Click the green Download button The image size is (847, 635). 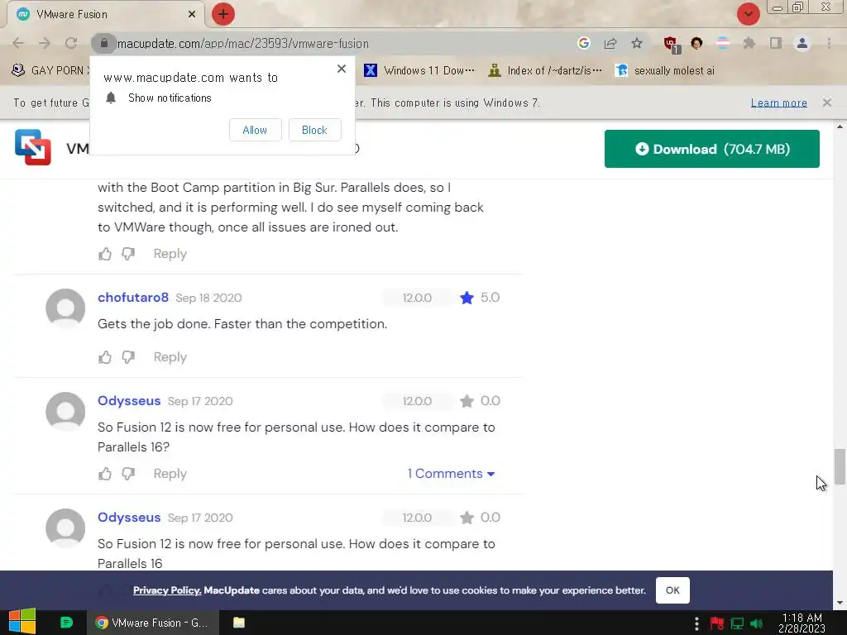(711, 149)
